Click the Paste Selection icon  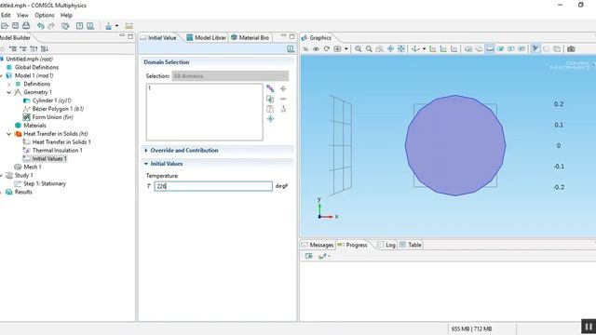[x=270, y=109]
